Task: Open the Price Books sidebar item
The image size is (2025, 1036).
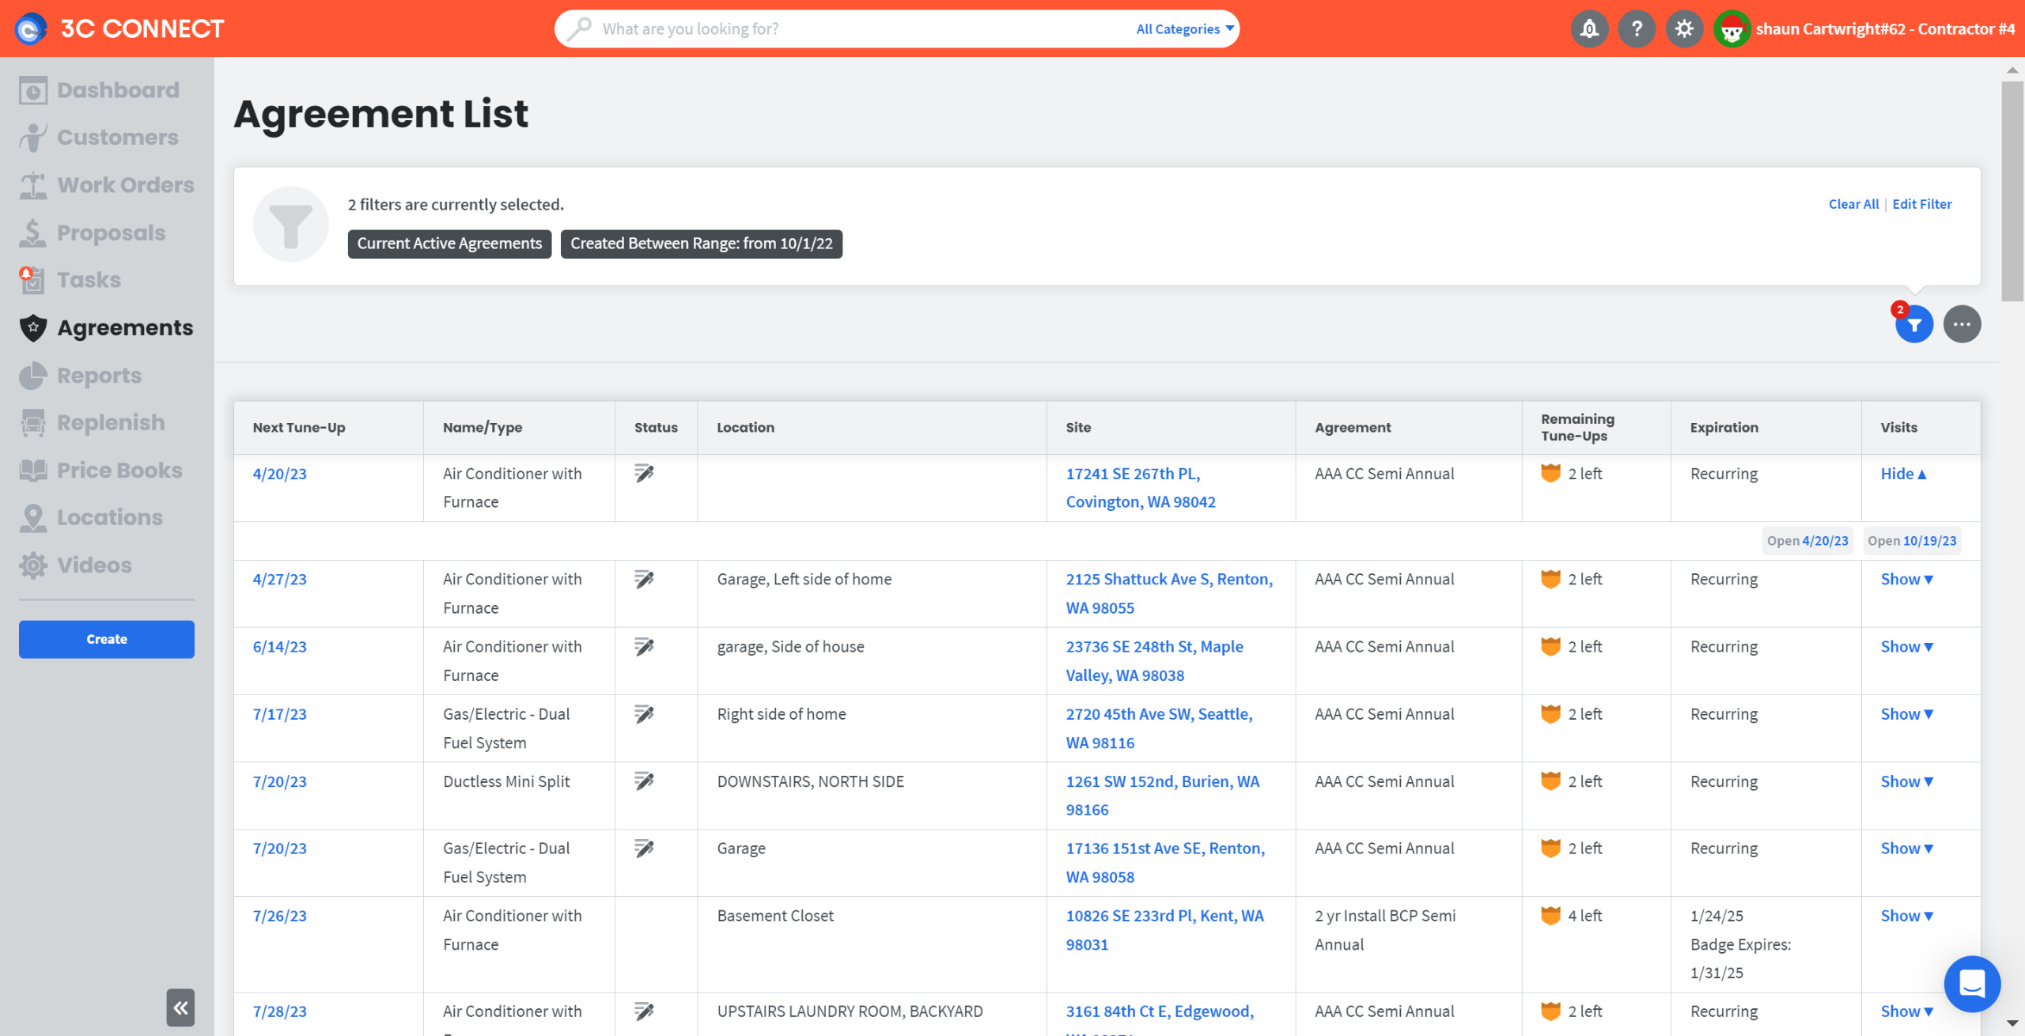Action: [x=119, y=470]
